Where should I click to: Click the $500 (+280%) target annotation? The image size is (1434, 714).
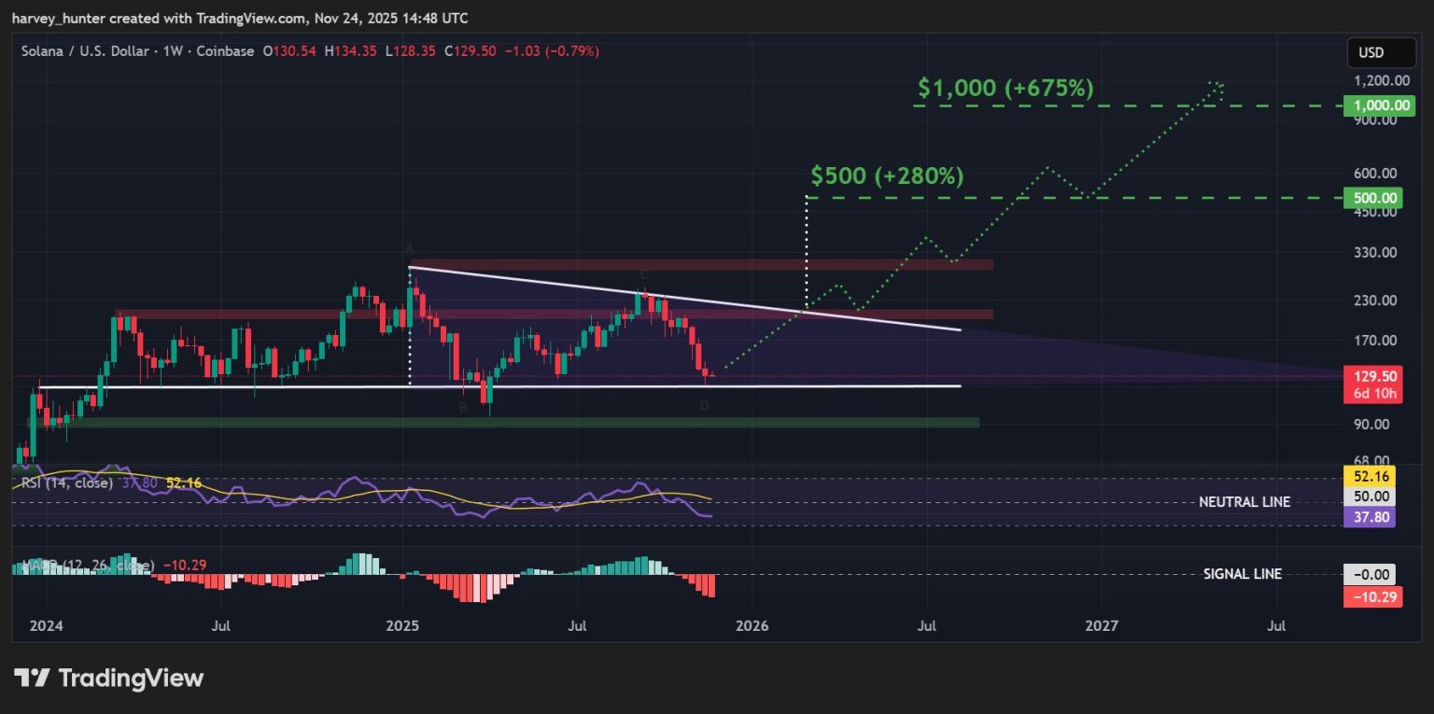887,176
